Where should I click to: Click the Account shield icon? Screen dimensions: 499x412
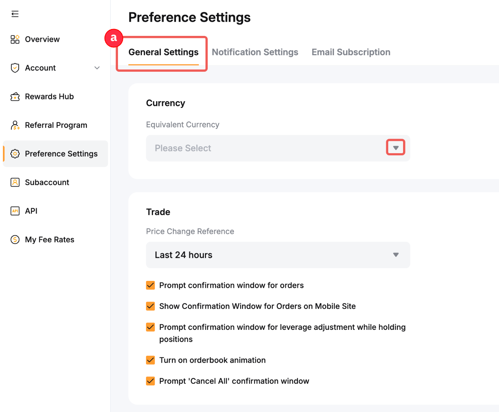(15, 68)
